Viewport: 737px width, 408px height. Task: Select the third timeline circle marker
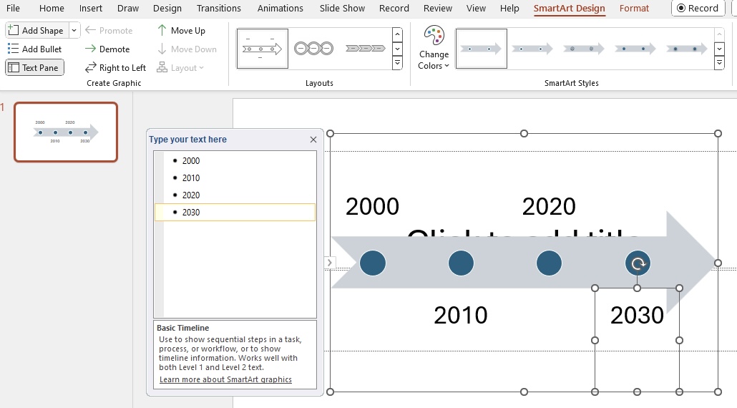pos(549,263)
